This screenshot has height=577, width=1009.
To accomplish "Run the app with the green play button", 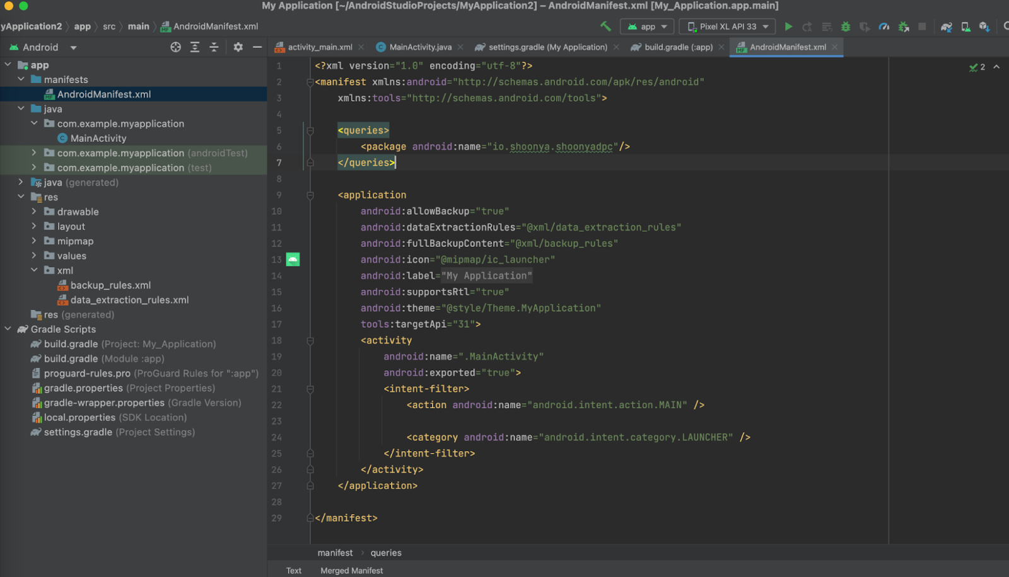I will pyautogui.click(x=788, y=26).
